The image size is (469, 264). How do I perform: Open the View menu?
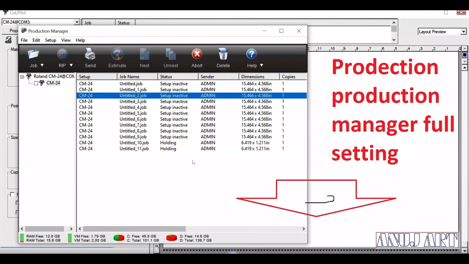click(x=66, y=40)
